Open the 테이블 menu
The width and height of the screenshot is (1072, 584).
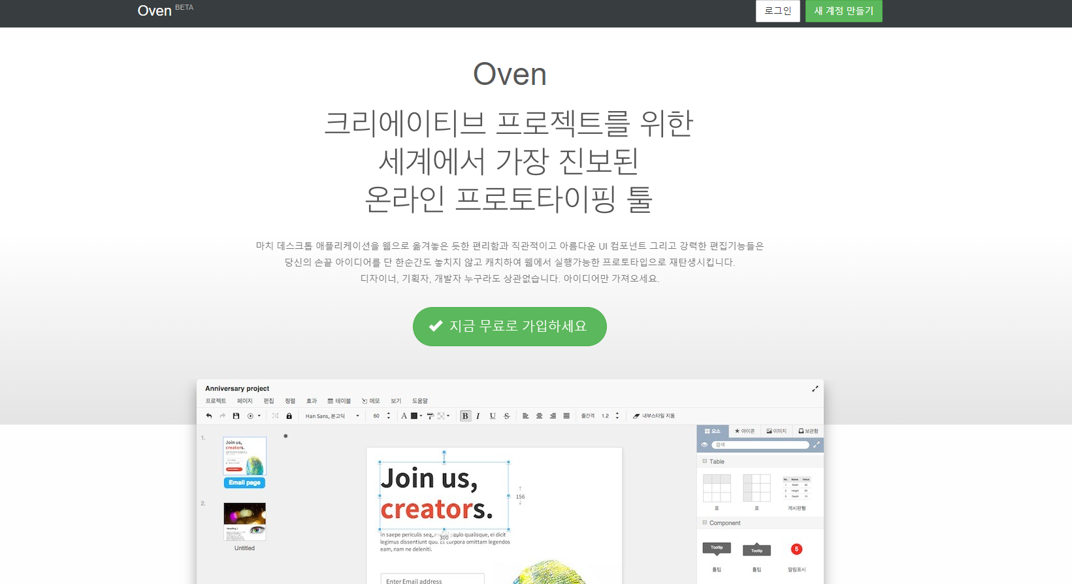click(x=339, y=401)
